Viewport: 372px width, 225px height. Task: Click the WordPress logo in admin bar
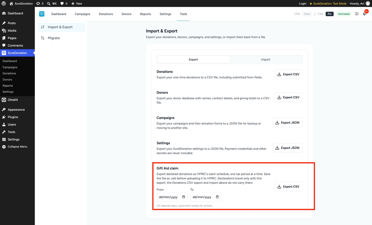pyautogui.click(x=4, y=4)
